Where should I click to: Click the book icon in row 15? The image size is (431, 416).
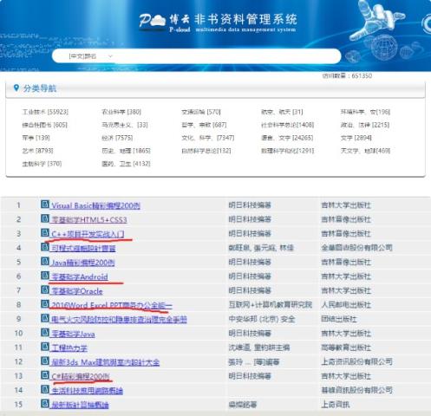(x=45, y=403)
